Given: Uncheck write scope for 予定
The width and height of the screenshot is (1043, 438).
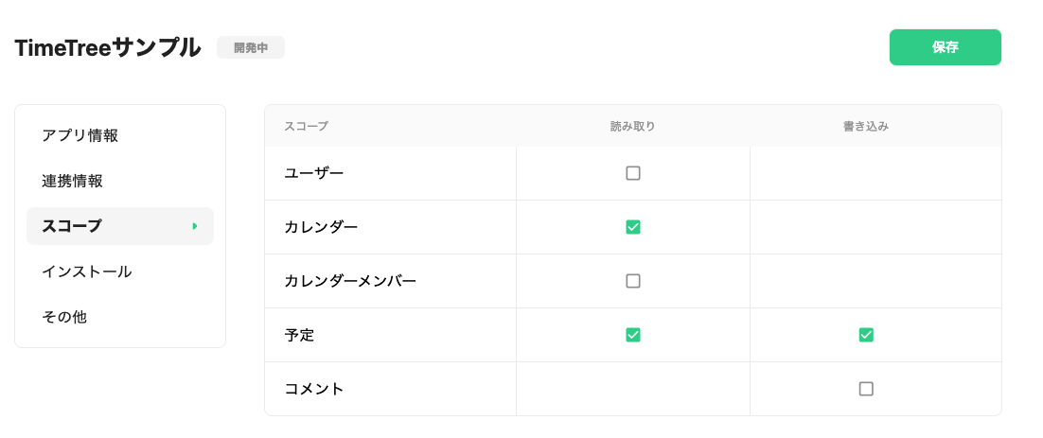Looking at the screenshot, I should click(866, 334).
